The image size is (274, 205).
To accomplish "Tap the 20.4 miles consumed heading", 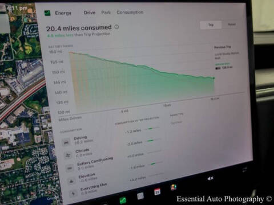I will pos(79,28).
